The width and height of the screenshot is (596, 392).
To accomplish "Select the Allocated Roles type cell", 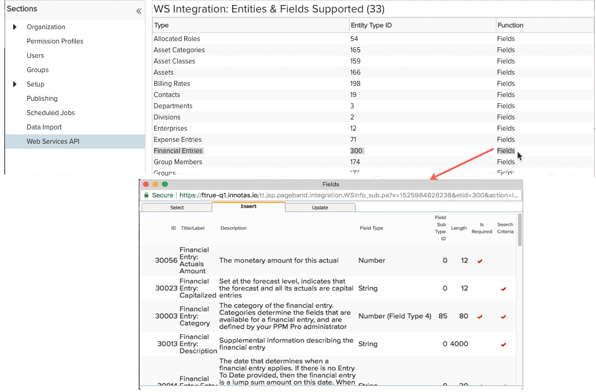I will coord(177,39).
